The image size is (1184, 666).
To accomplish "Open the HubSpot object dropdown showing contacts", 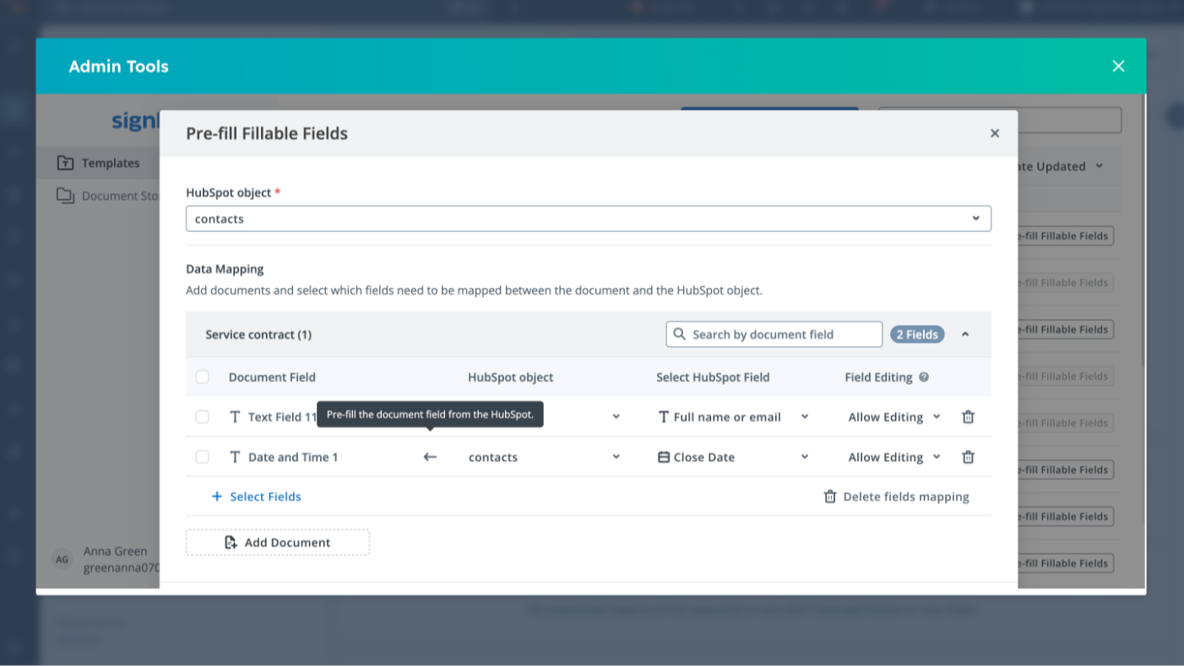I will pyautogui.click(x=588, y=218).
